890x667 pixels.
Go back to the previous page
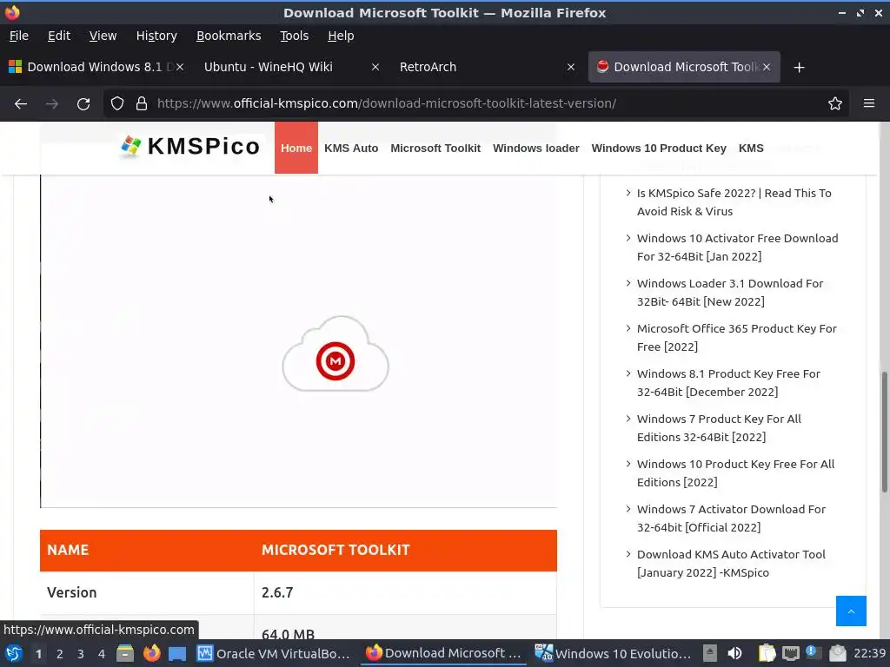(x=21, y=104)
